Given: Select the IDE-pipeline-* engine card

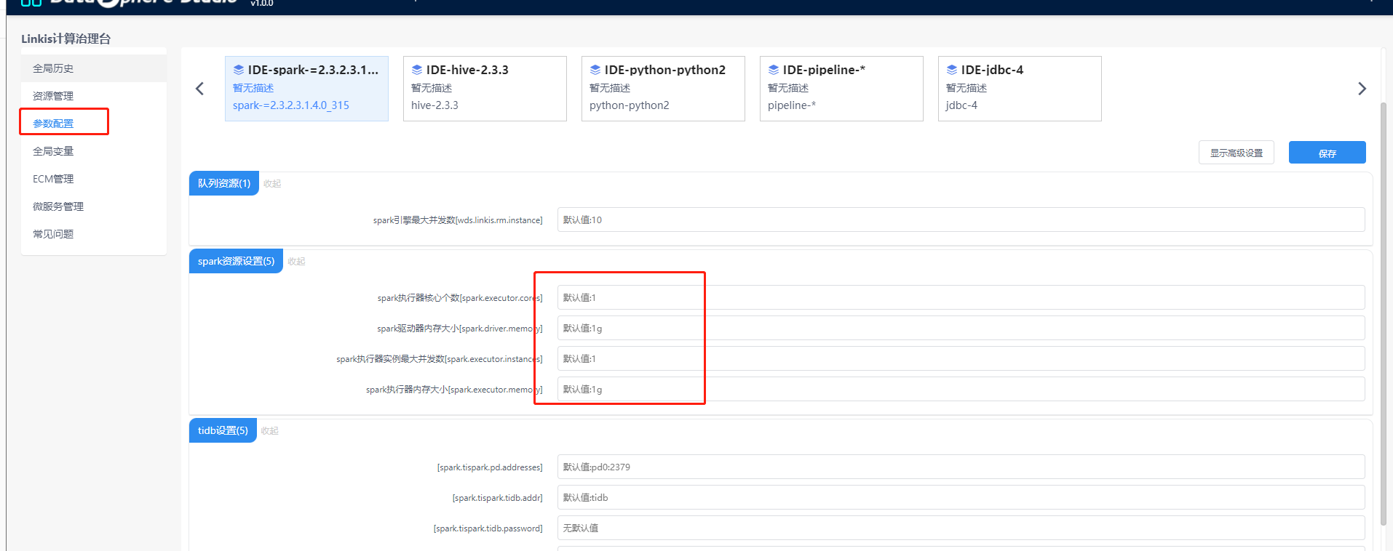Looking at the screenshot, I should pyautogui.click(x=841, y=89).
